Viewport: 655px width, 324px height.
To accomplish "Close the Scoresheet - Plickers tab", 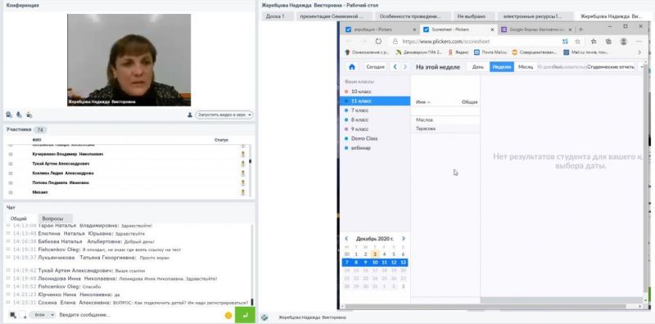I will point(493,29).
